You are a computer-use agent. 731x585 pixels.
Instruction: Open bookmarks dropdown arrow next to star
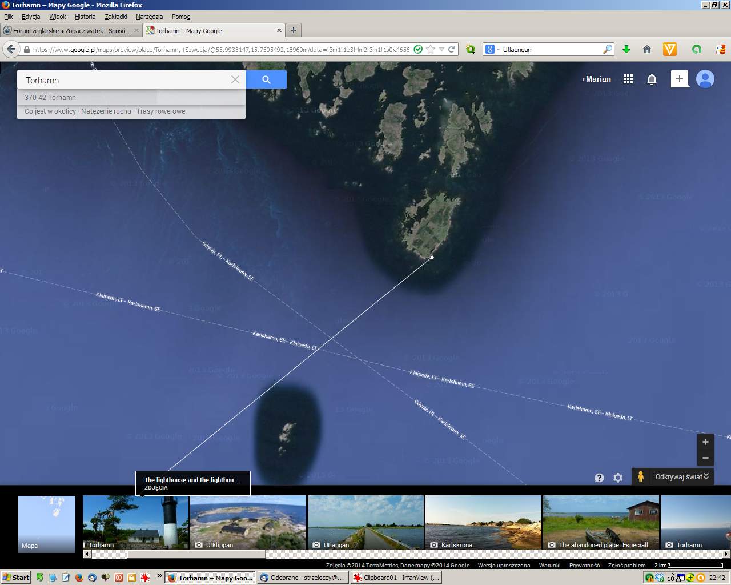(x=441, y=50)
